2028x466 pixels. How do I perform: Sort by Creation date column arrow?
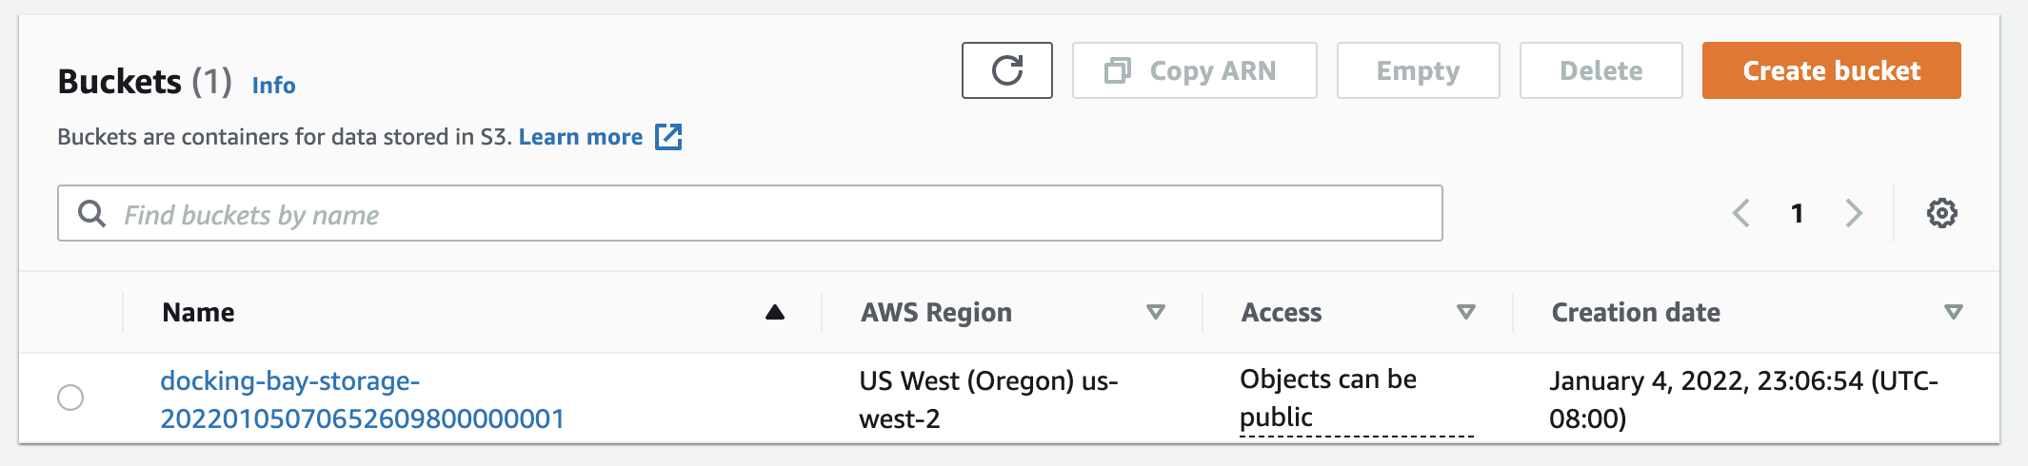(1954, 312)
